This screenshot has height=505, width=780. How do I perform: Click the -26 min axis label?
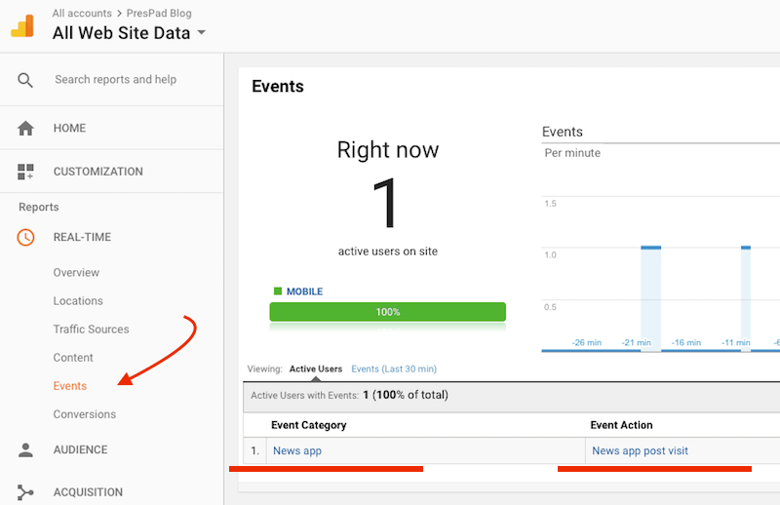pyautogui.click(x=587, y=343)
